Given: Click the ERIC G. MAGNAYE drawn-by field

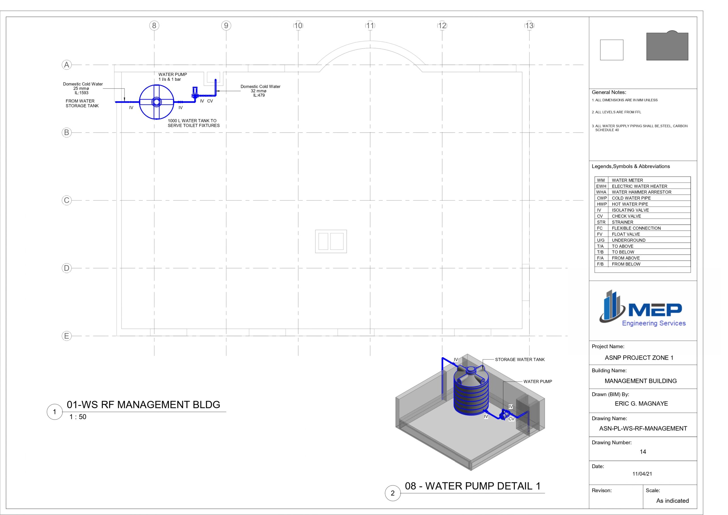Looking at the screenshot, I should [641, 404].
